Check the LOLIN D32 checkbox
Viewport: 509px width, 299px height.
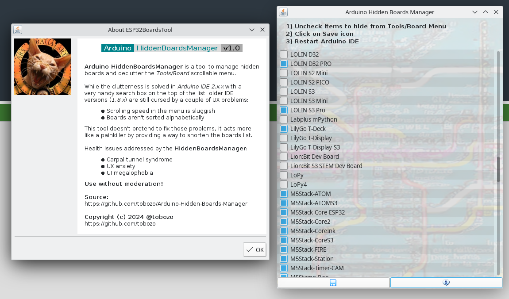click(x=284, y=54)
